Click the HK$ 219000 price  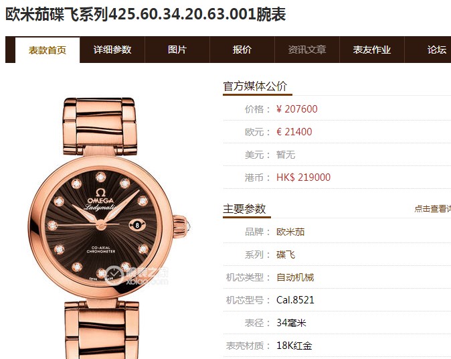click(303, 177)
